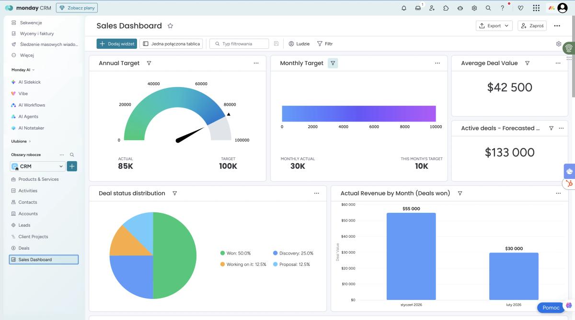
Task: Expand the CRM workspace selector
Action: point(37,166)
